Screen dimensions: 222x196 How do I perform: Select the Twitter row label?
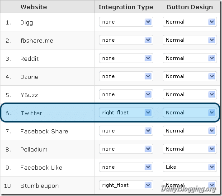(x=31, y=113)
